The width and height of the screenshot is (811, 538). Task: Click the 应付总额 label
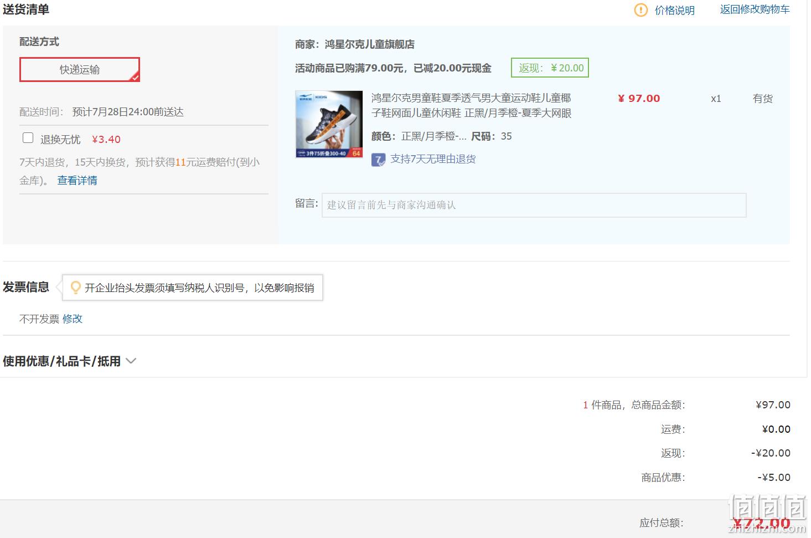(x=662, y=523)
